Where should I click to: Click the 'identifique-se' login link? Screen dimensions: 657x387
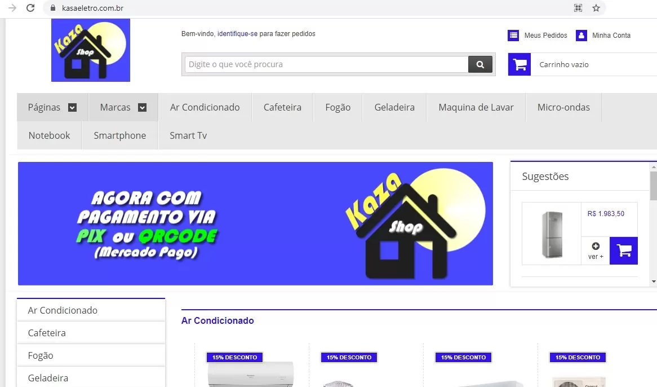[x=237, y=33]
